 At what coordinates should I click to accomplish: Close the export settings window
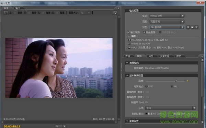tap(201, 2)
